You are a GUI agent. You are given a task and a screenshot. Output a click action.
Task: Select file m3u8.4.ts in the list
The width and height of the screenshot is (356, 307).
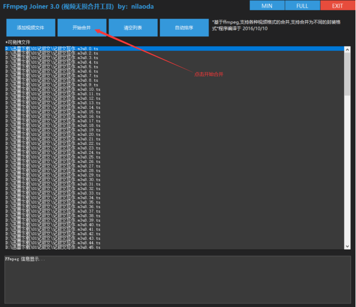[x=174, y=62]
